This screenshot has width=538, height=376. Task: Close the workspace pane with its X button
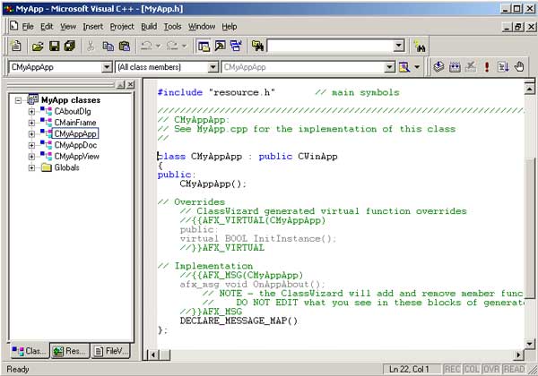tap(130, 84)
